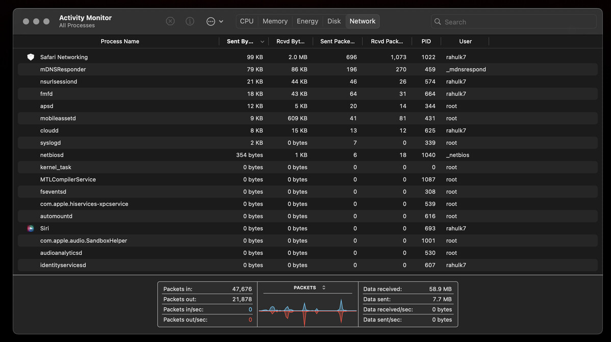611x342 pixels.
Task: Select the Network tab
Action: 363,21
